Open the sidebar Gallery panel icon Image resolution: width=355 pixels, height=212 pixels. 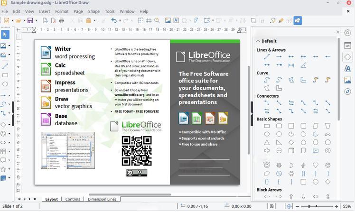click(x=348, y=80)
